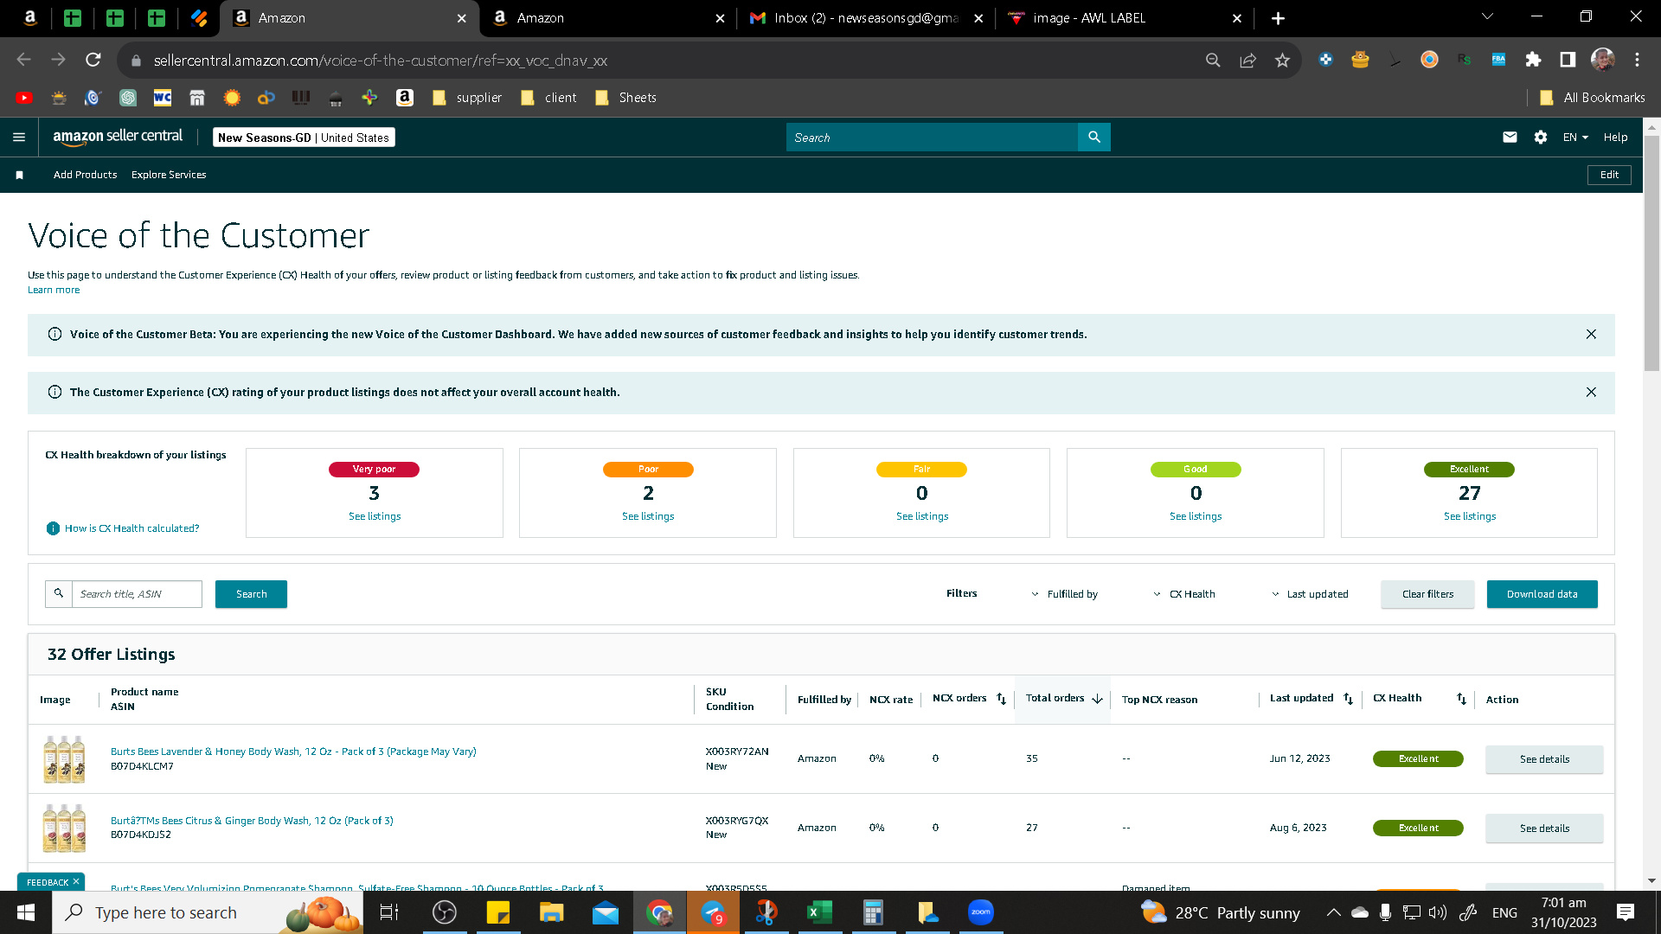The width and height of the screenshot is (1661, 934).
Task: Click the Edit navigation button
Action: tap(1609, 175)
